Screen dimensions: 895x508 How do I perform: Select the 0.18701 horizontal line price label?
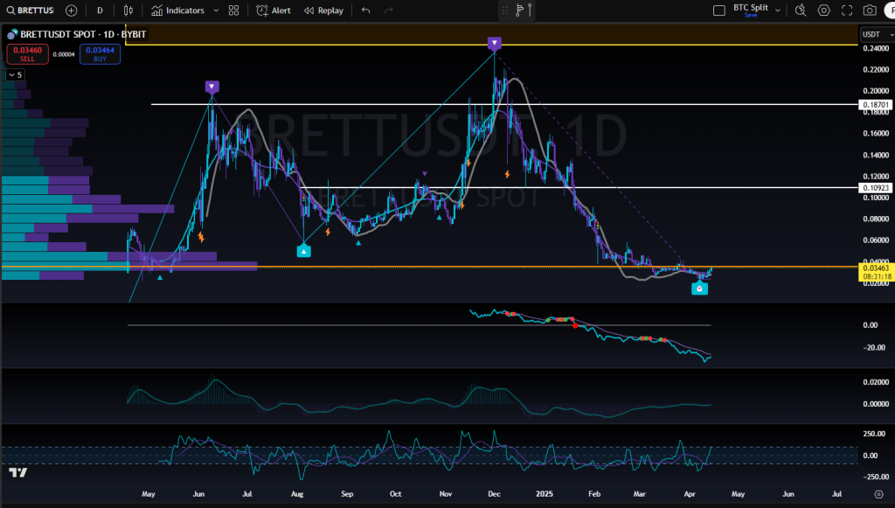click(x=876, y=105)
